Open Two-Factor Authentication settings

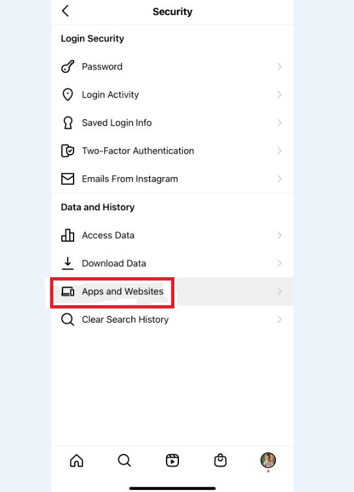coord(172,150)
